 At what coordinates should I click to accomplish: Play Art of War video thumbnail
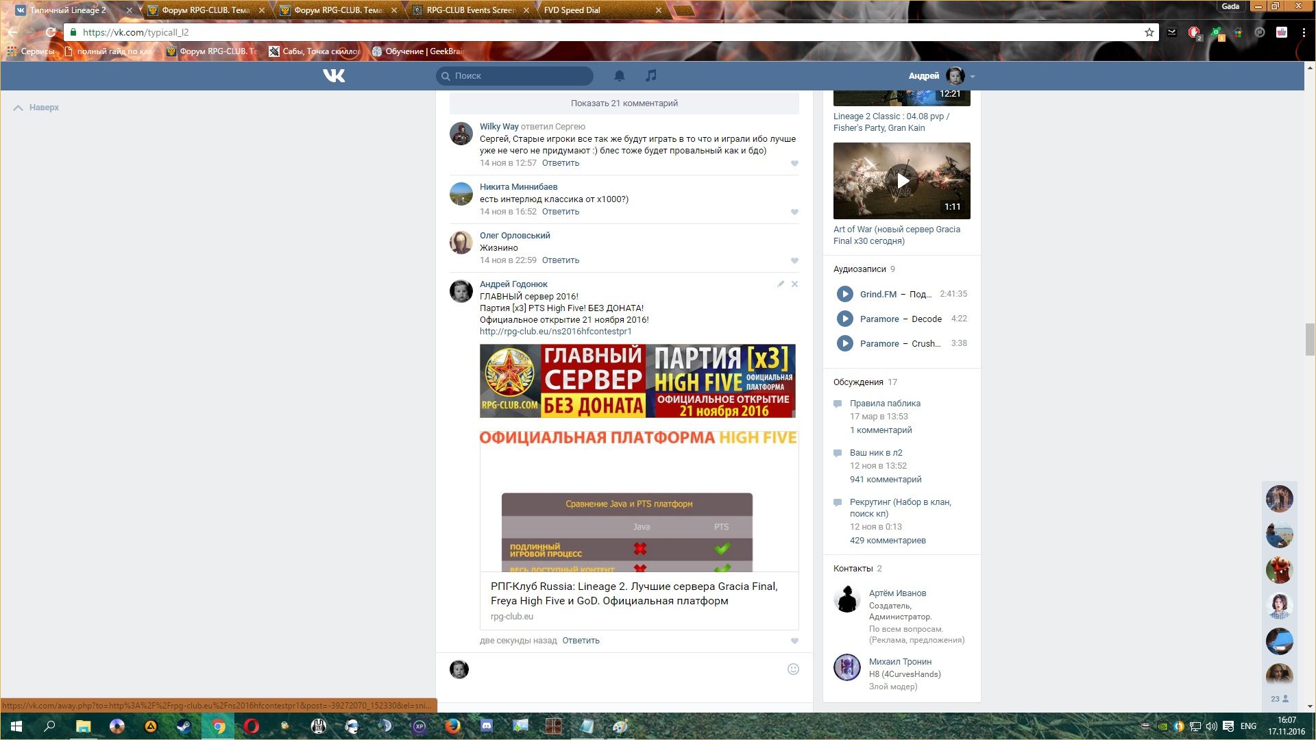(x=902, y=181)
